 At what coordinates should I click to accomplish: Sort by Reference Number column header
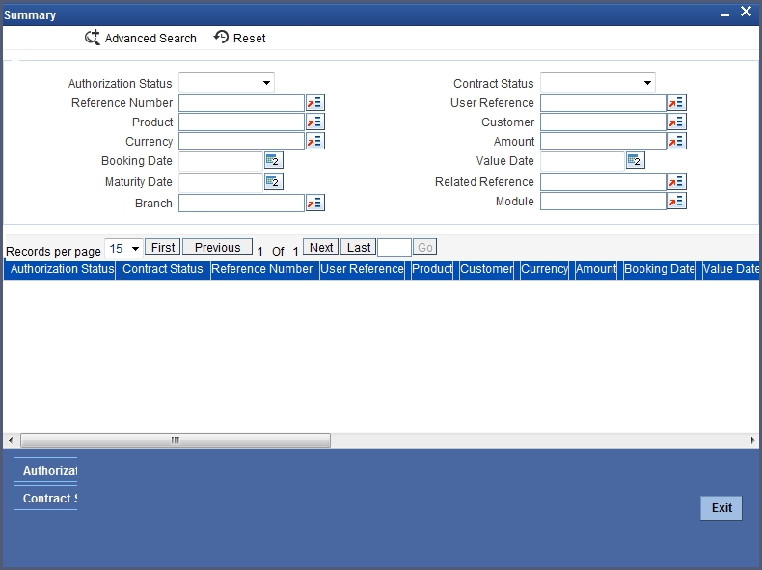(262, 269)
